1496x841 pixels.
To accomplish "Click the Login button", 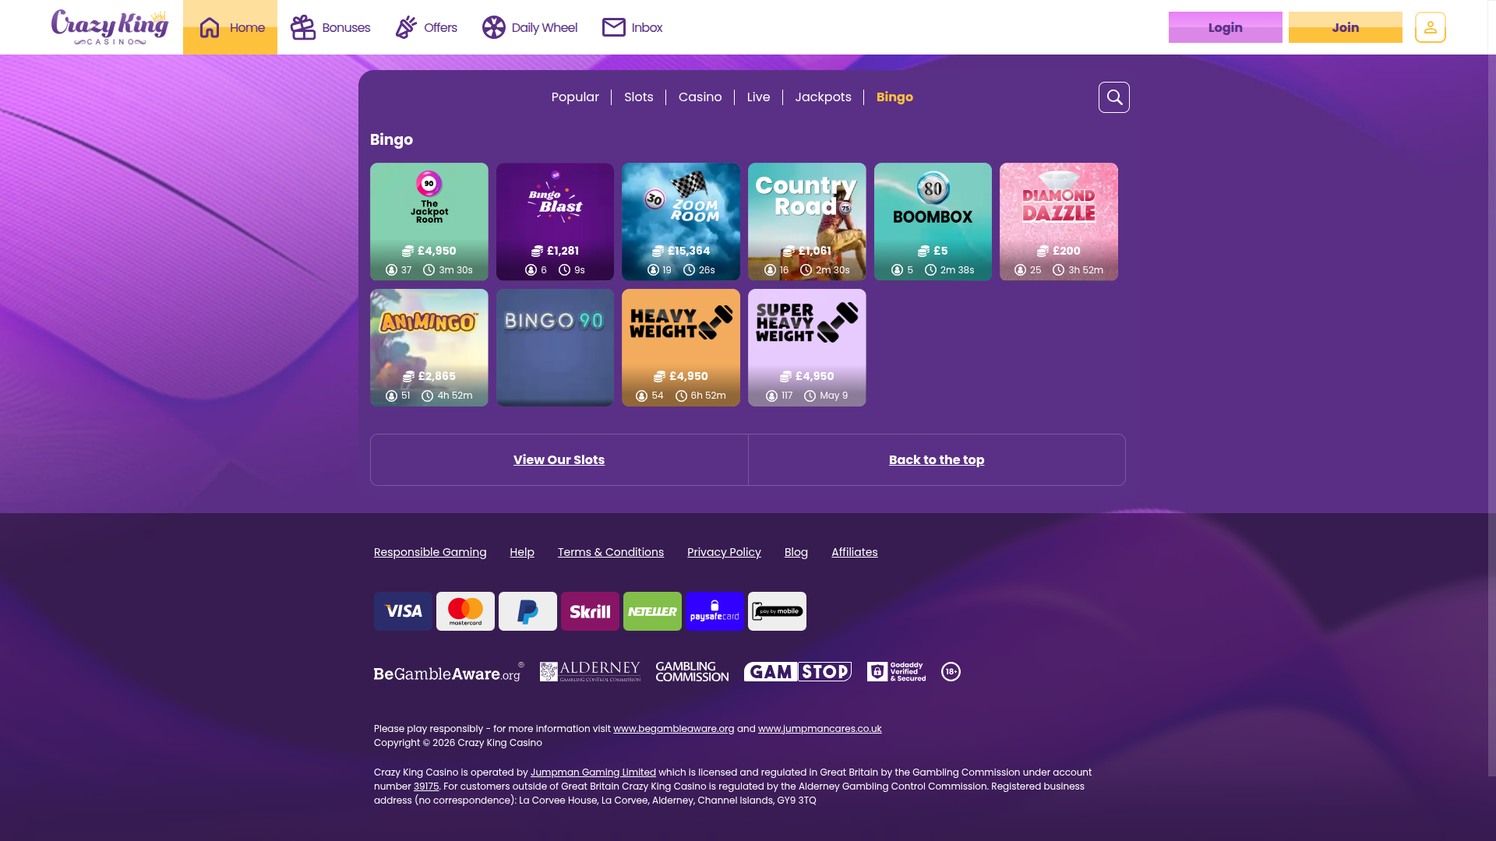I will [x=1225, y=27].
